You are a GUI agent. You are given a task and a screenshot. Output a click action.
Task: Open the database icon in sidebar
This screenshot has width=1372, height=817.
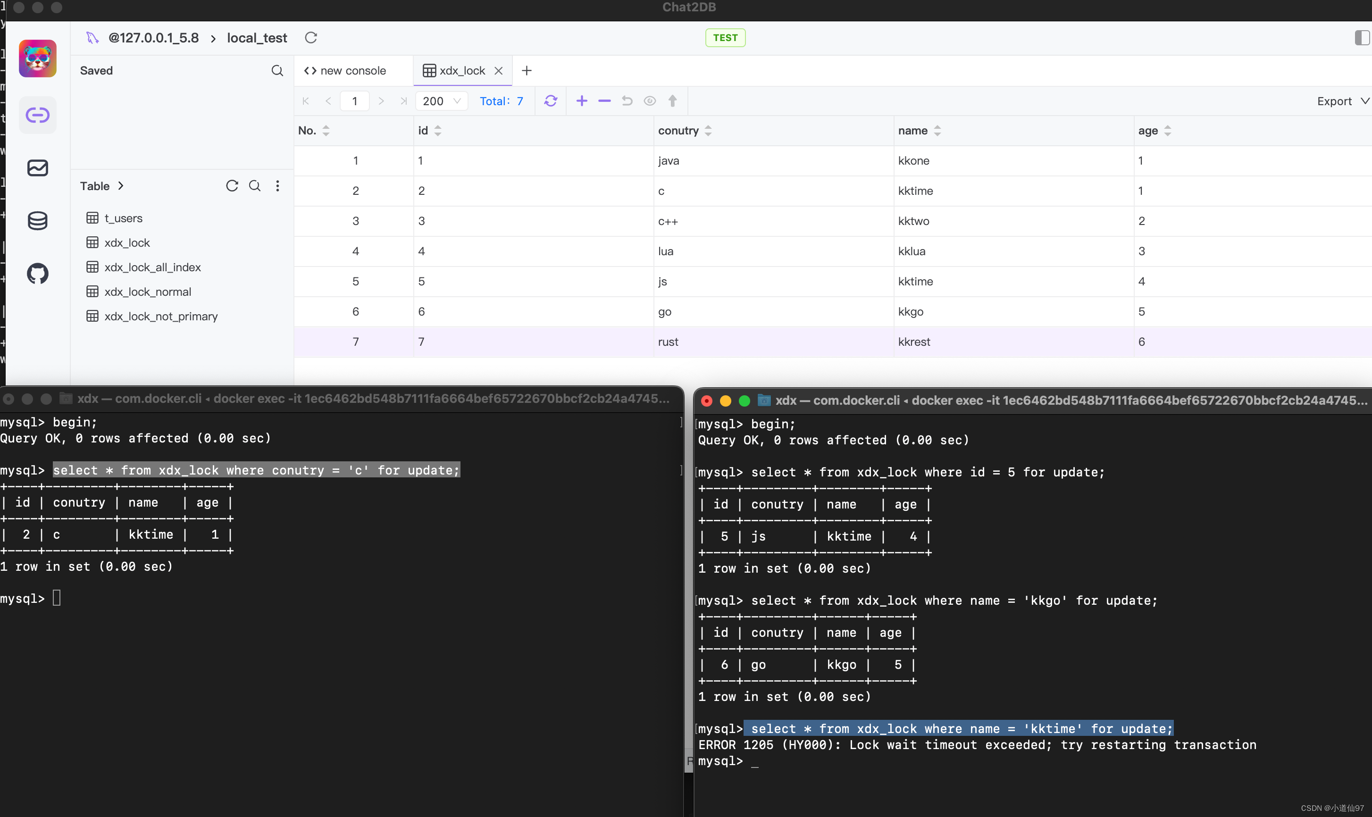coord(37,221)
